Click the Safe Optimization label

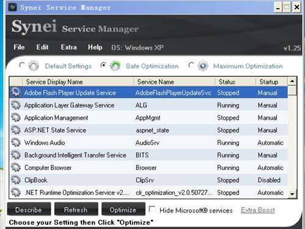pyautogui.click(x=152, y=66)
